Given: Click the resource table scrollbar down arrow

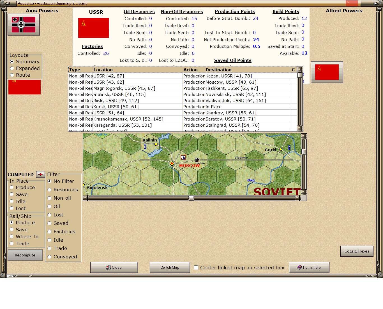Looking at the screenshot, I should pyautogui.click(x=300, y=128).
